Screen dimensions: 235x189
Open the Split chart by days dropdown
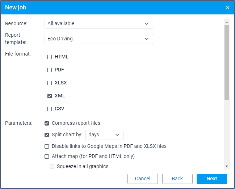coord(104,135)
